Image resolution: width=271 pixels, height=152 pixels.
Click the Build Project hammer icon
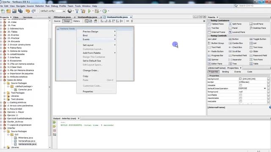click(77, 11)
